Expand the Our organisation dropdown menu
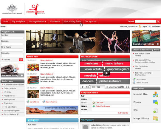Image resolution: width=161 pixels, height=129 pixels. 38,21
